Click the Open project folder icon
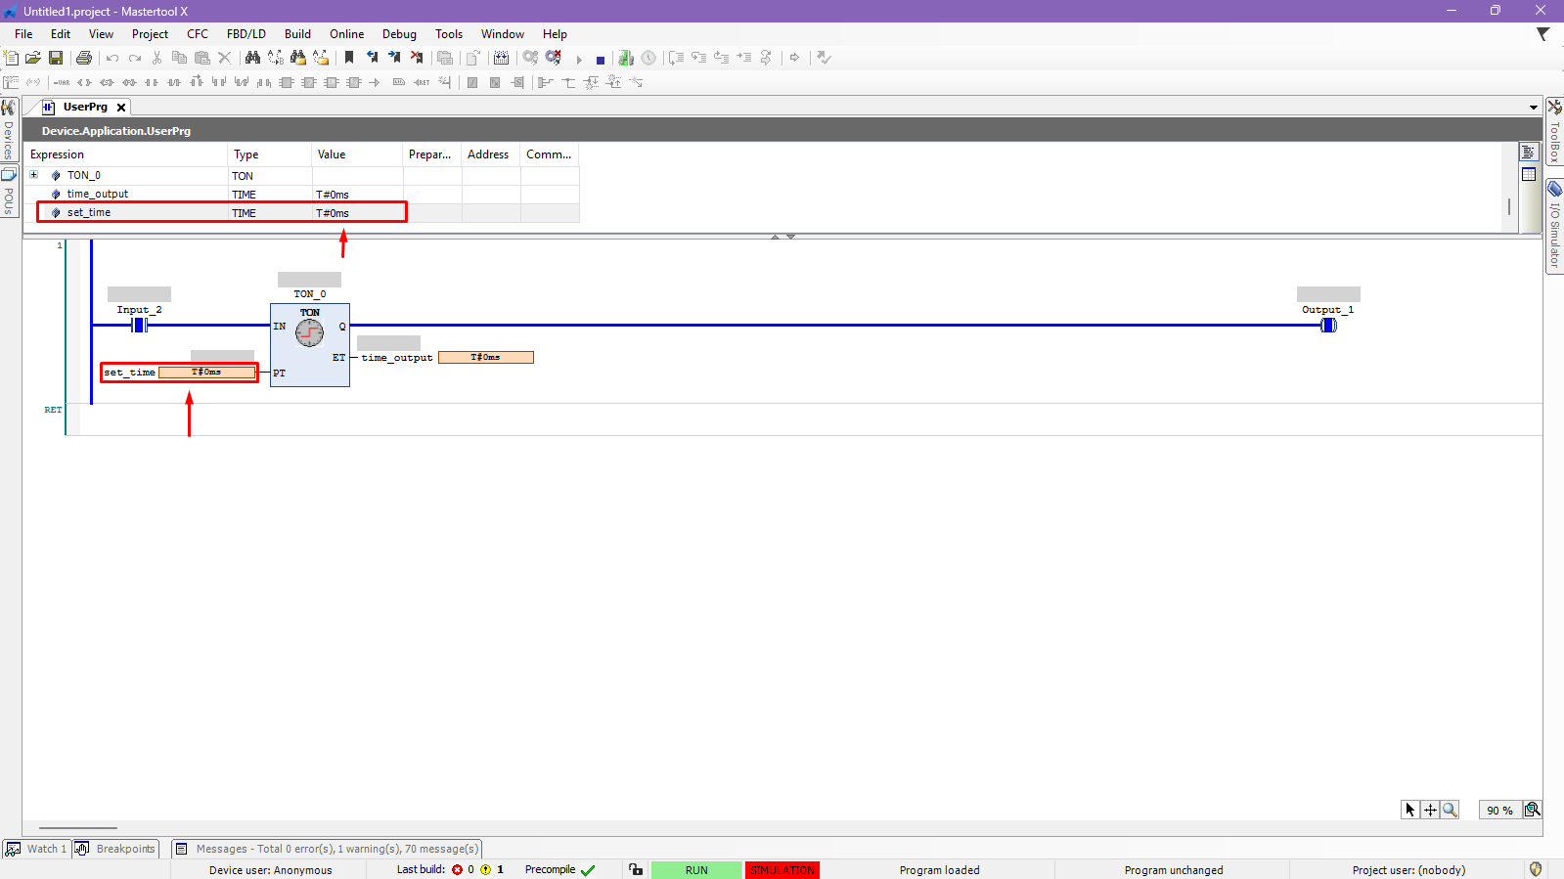1564x879 pixels. (33, 59)
